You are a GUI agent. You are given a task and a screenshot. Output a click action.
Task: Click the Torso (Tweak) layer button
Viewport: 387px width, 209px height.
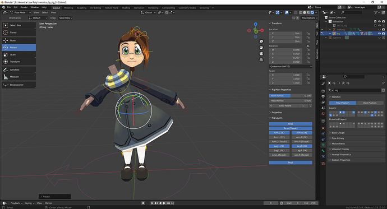291,128
